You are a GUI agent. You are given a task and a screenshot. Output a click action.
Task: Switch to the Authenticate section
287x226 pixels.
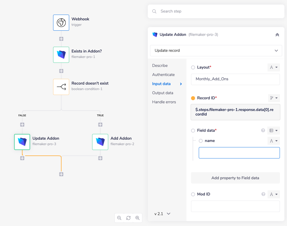point(163,75)
